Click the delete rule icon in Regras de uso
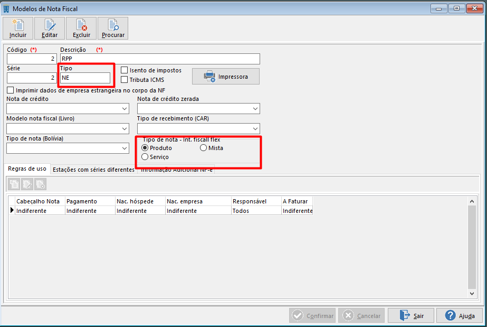The width and height of the screenshot is (487, 327). (41, 184)
